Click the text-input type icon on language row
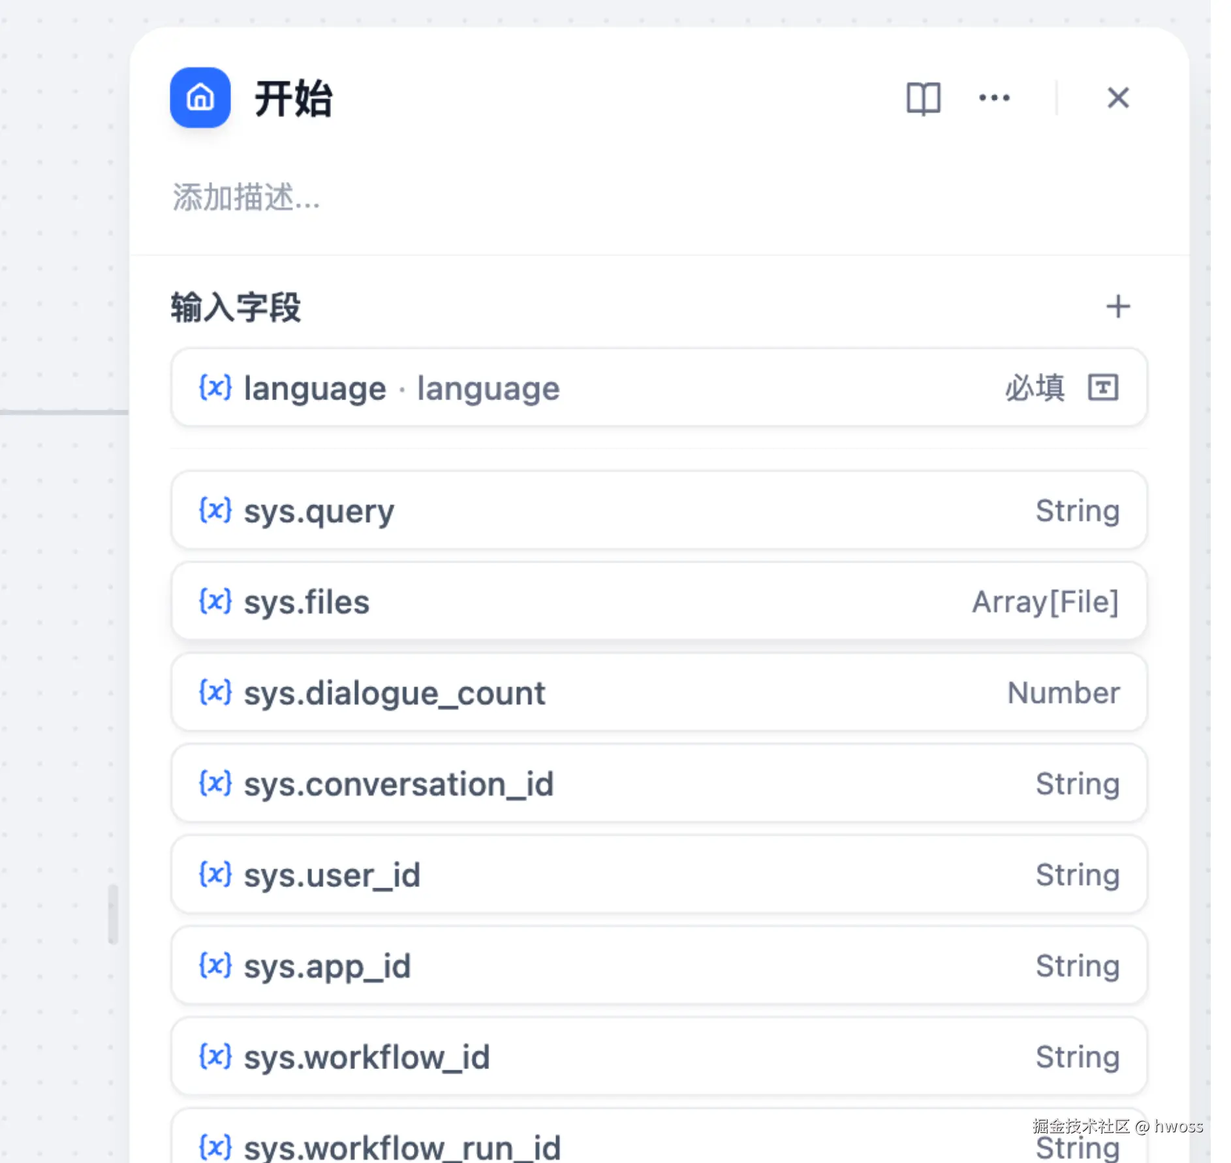Viewport: 1231px width, 1163px height. click(x=1103, y=388)
